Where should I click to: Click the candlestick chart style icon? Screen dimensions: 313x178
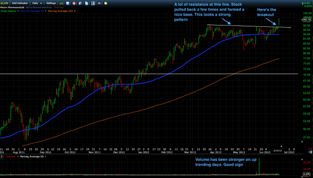pos(61,3)
